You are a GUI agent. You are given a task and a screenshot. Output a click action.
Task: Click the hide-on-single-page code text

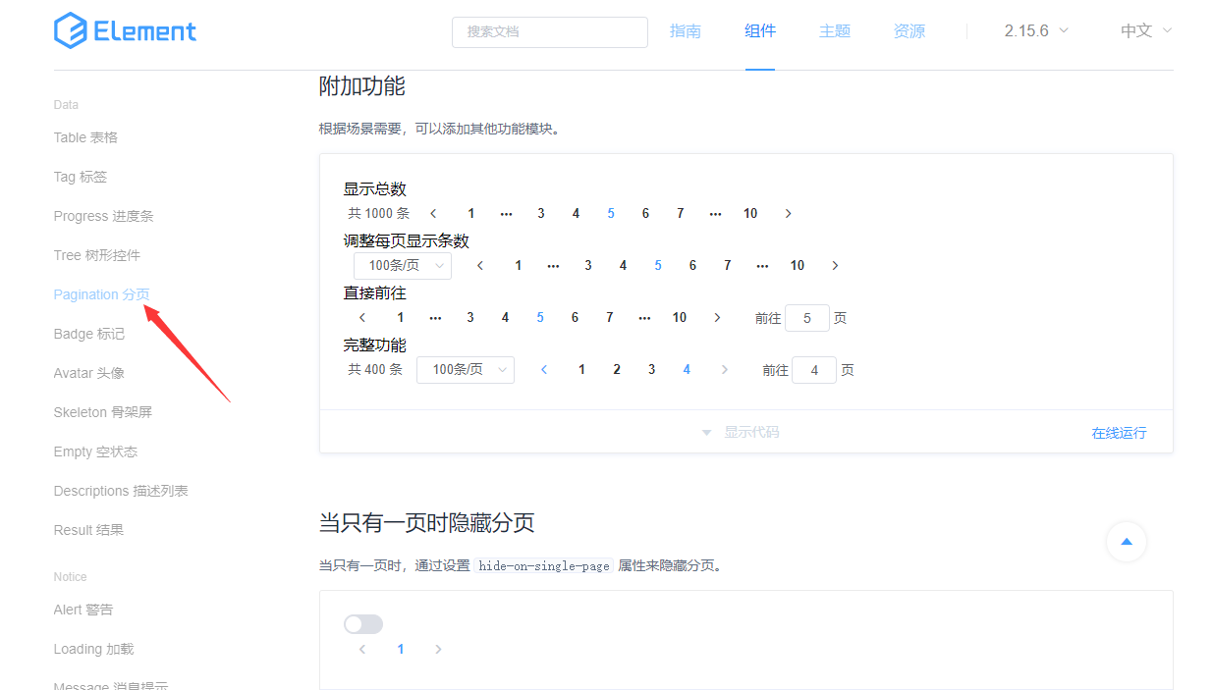point(544,566)
